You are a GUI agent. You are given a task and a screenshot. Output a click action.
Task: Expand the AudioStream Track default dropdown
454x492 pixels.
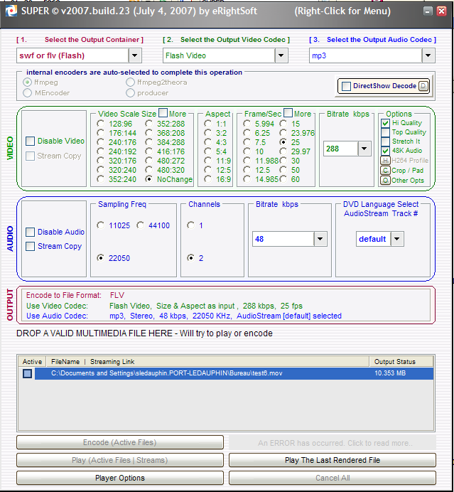pyautogui.click(x=397, y=239)
